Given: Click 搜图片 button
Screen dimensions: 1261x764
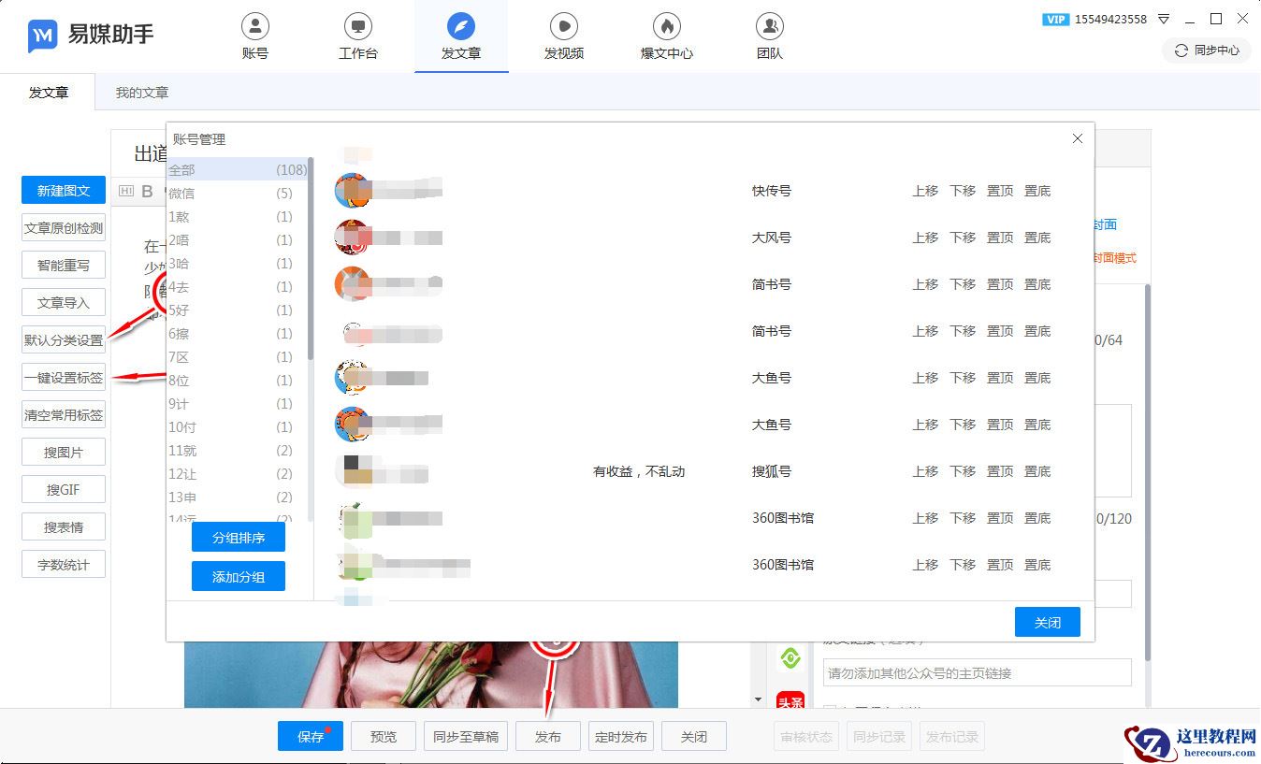Looking at the screenshot, I should click(64, 453).
